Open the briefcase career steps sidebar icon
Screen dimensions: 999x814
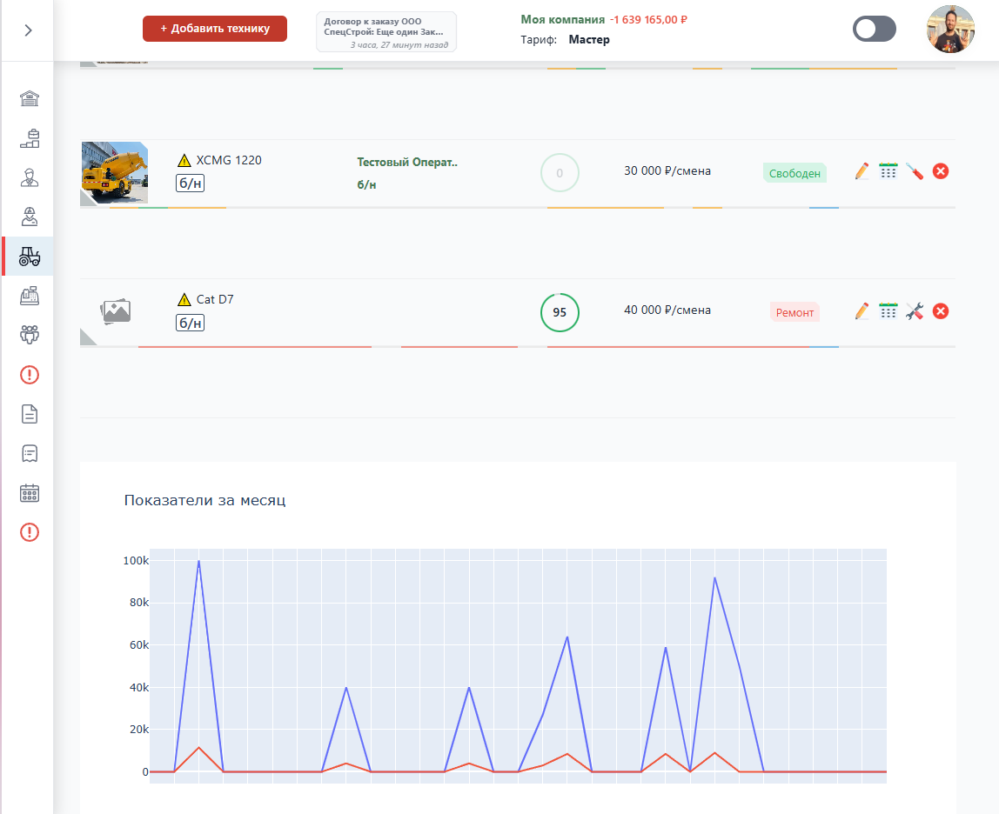click(30, 138)
